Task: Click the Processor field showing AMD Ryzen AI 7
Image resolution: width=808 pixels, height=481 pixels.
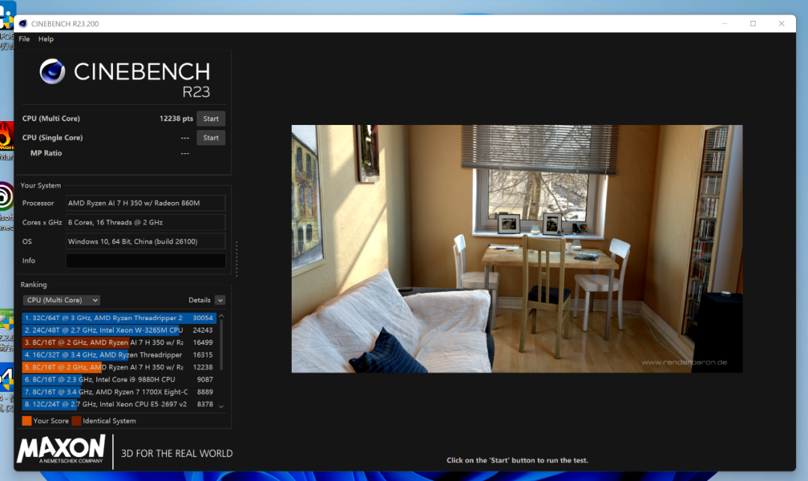Action: pyautogui.click(x=146, y=203)
